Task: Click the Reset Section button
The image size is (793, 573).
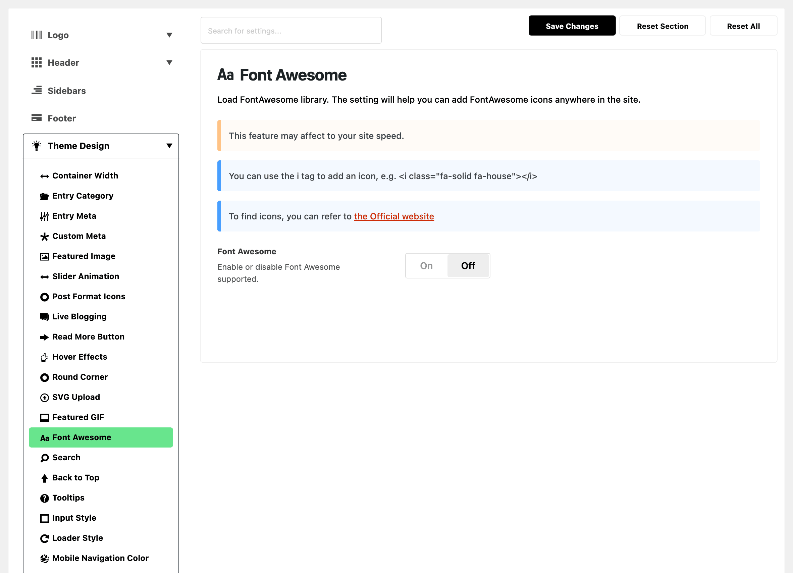Action: [x=663, y=26]
